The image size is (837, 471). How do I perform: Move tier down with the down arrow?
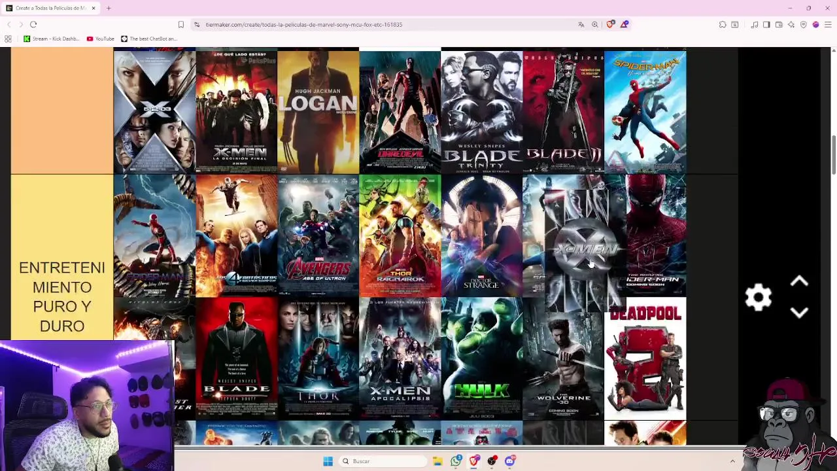coord(799,313)
